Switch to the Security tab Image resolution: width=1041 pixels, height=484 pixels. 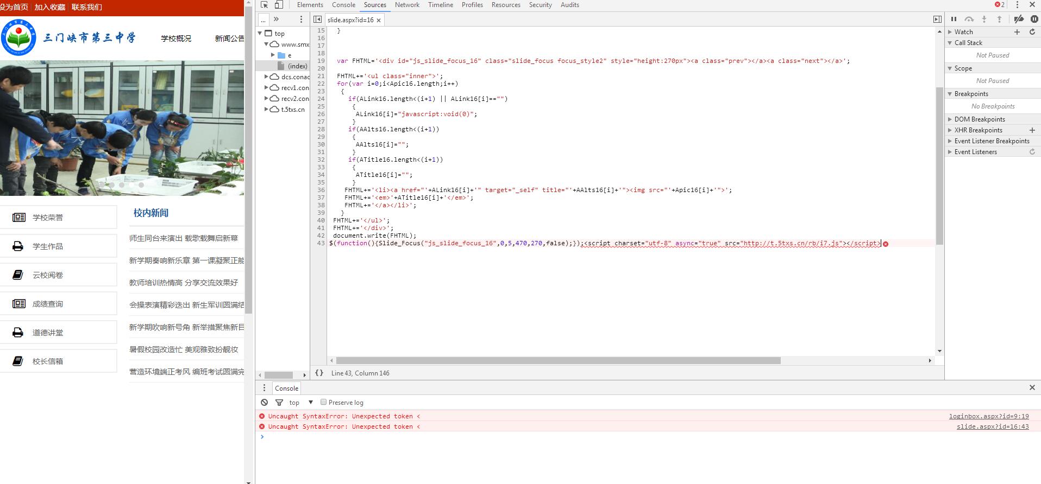click(541, 5)
